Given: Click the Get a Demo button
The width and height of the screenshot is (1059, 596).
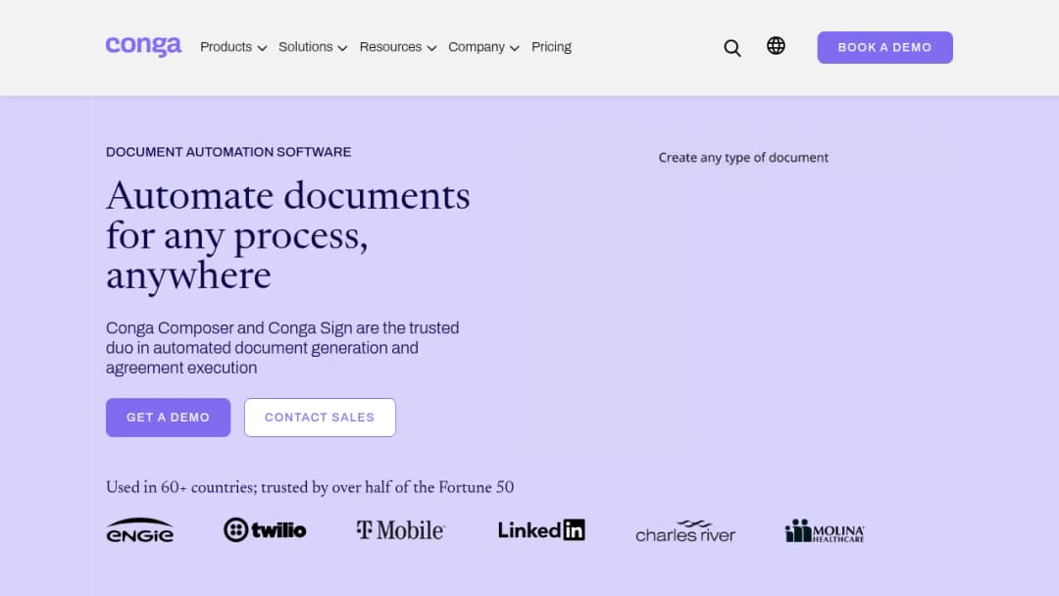Looking at the screenshot, I should tap(169, 418).
